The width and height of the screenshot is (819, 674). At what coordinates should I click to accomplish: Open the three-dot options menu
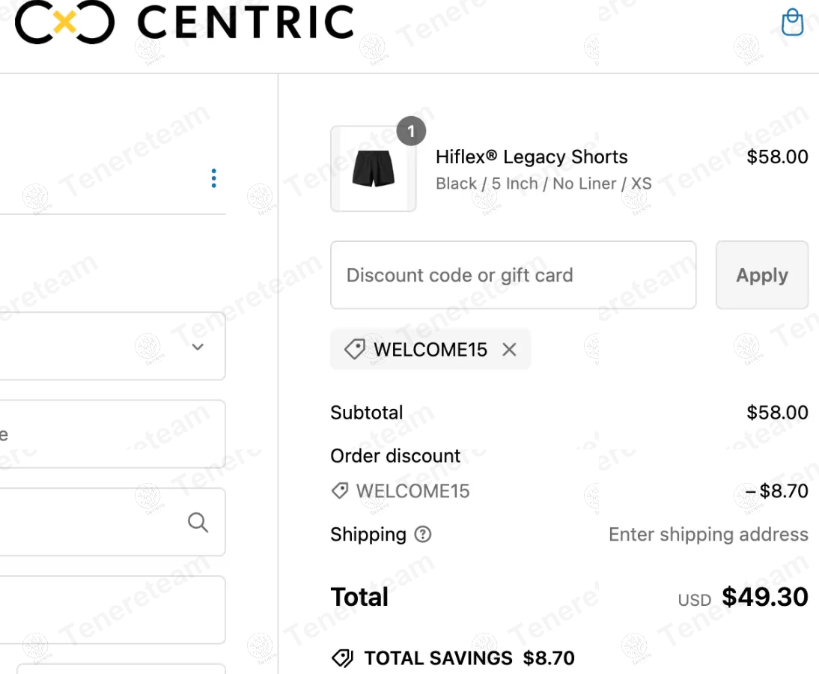tap(213, 178)
